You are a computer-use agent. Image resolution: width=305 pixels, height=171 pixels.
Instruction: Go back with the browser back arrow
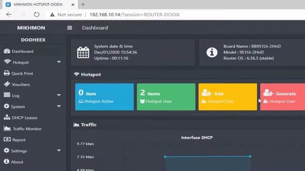[x=9, y=15]
